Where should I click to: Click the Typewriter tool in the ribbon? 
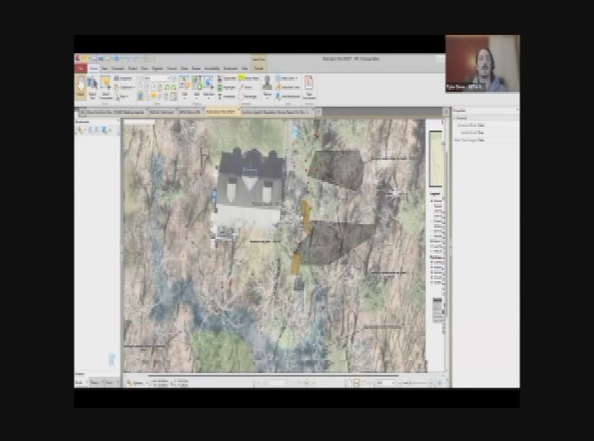click(x=222, y=78)
